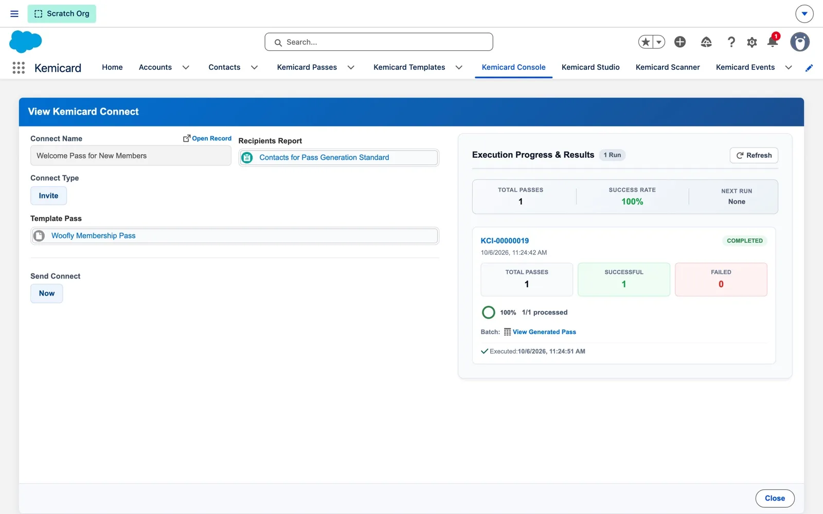Click the Close button
This screenshot has width=823, height=514.
775,498
